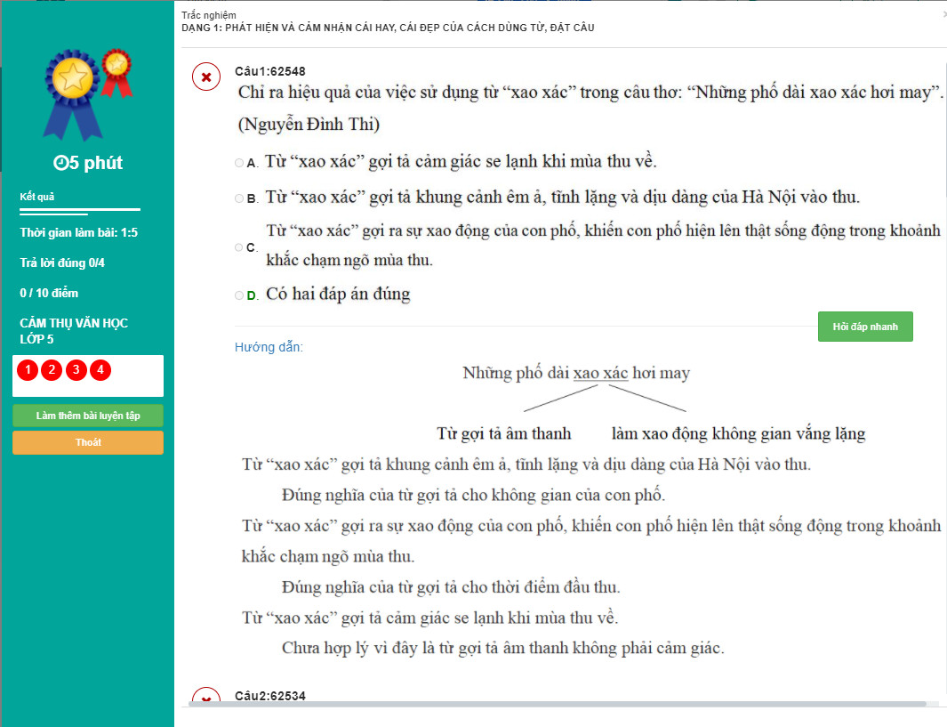Click 'làm xao động không gian vắng lặng' label
Viewport: 947px width, 727px height.
pos(739,433)
